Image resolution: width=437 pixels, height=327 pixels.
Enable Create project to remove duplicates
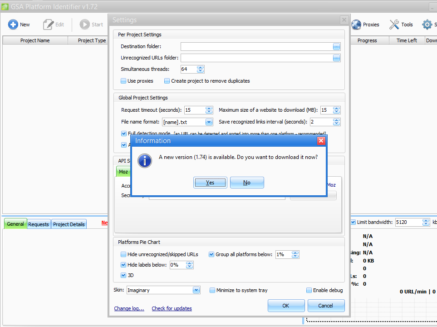point(167,81)
